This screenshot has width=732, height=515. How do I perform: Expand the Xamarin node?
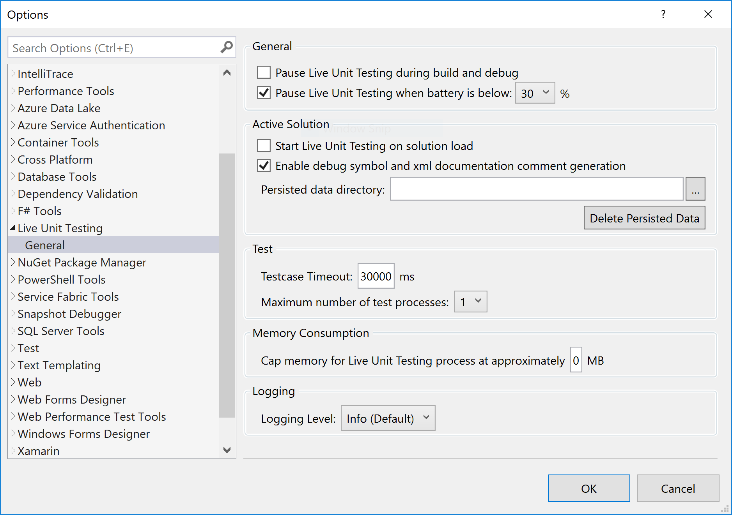[x=13, y=451]
